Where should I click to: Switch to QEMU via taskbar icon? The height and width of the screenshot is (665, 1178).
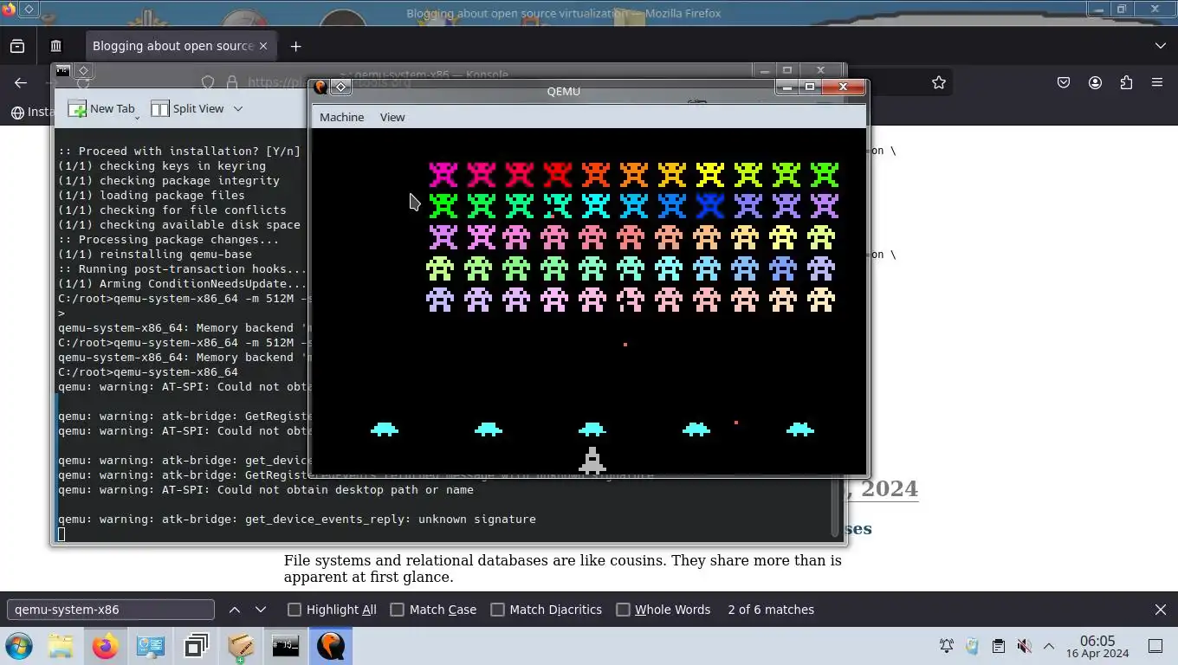pyautogui.click(x=331, y=646)
